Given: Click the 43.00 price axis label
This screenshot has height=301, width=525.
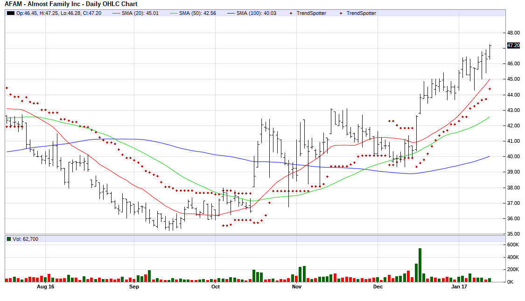Looking at the screenshot, I should click(513, 110).
